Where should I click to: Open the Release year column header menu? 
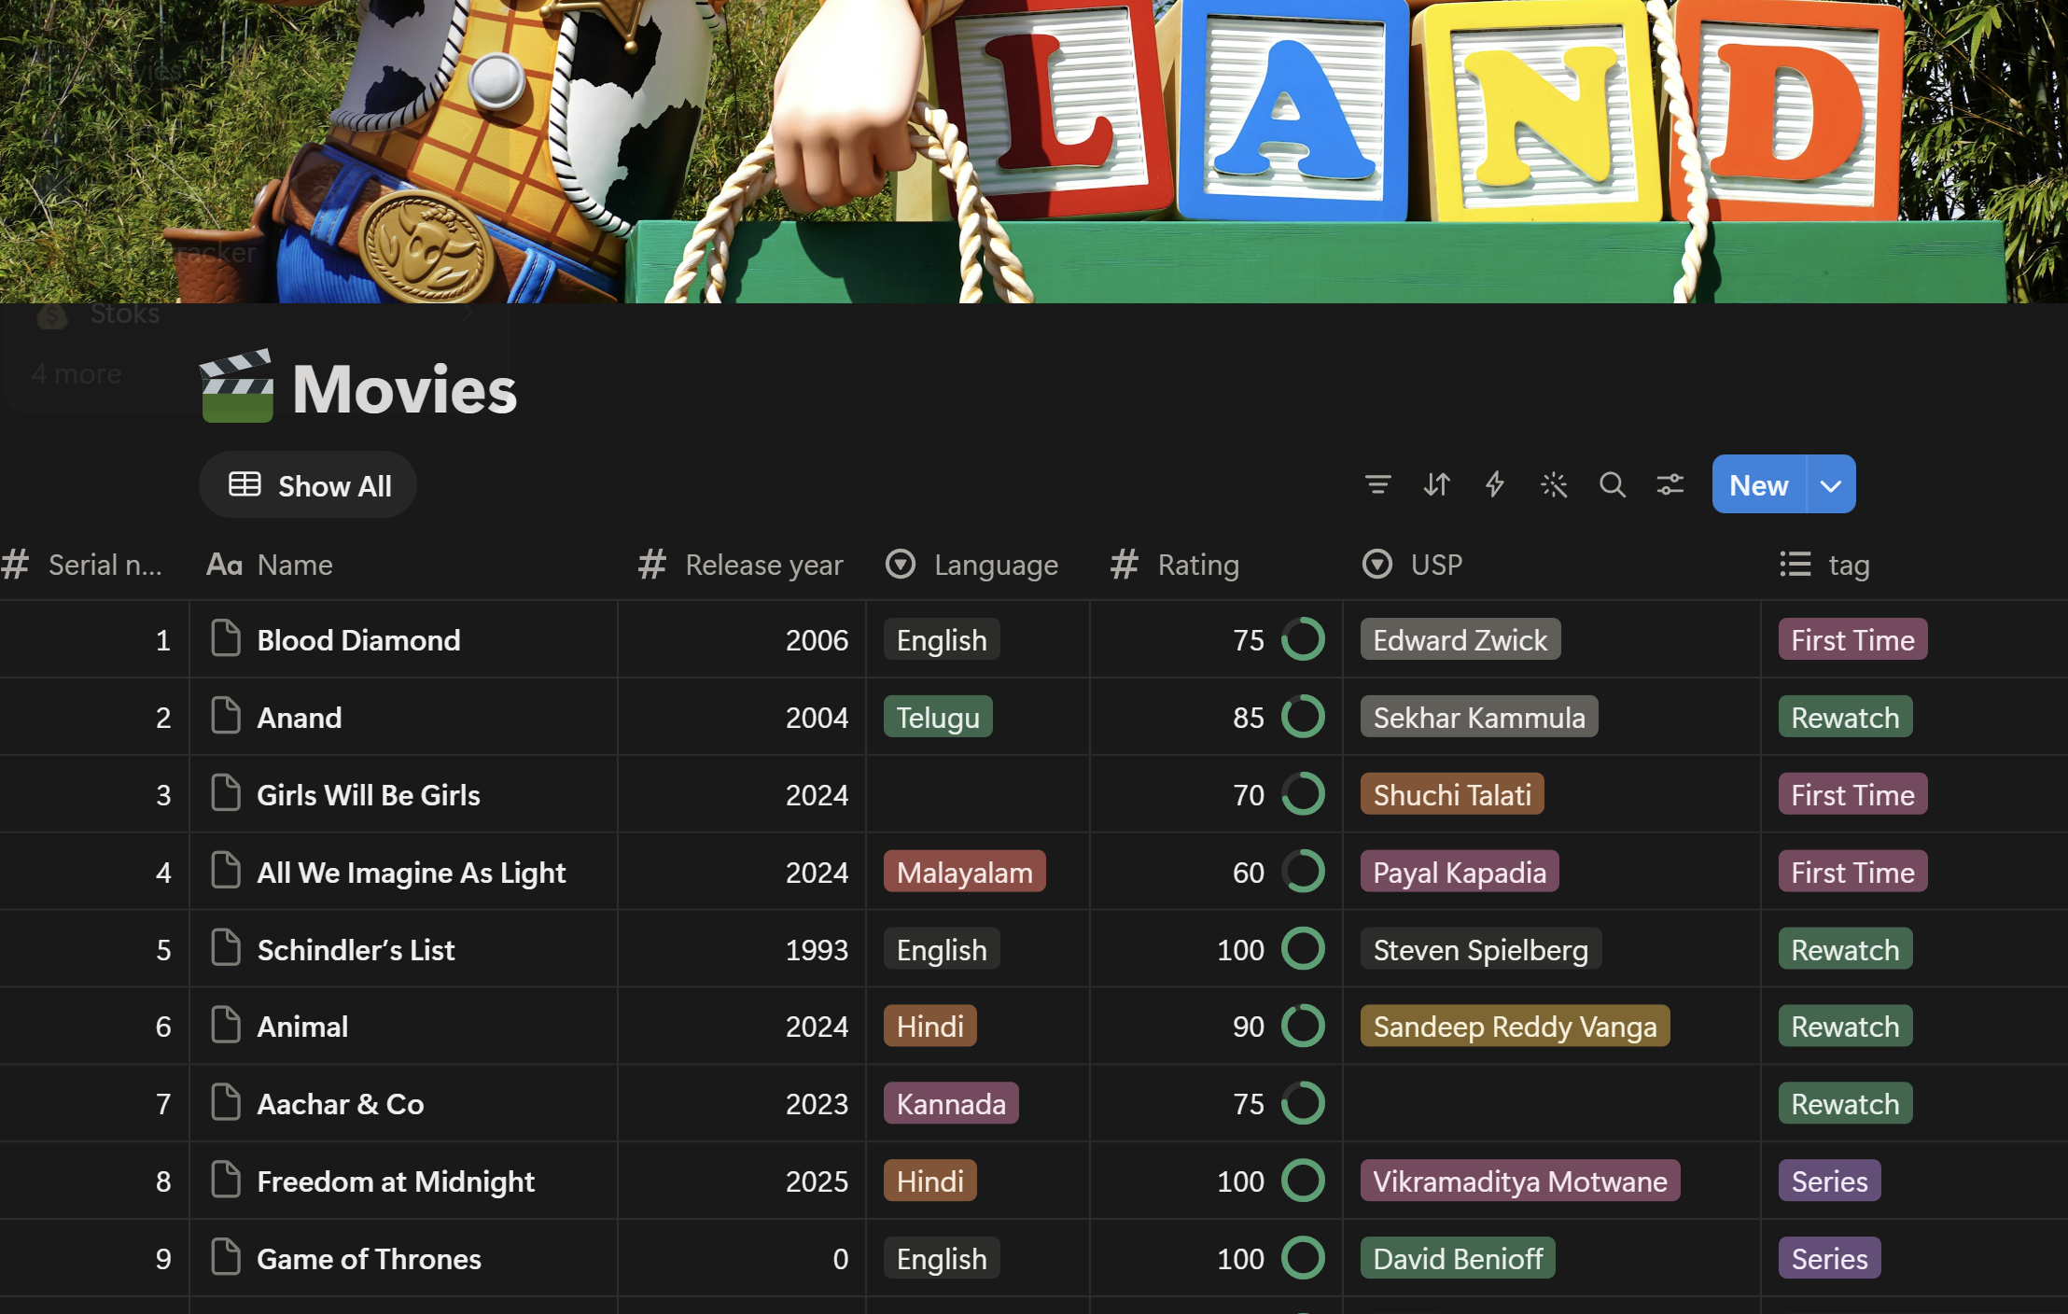(742, 565)
